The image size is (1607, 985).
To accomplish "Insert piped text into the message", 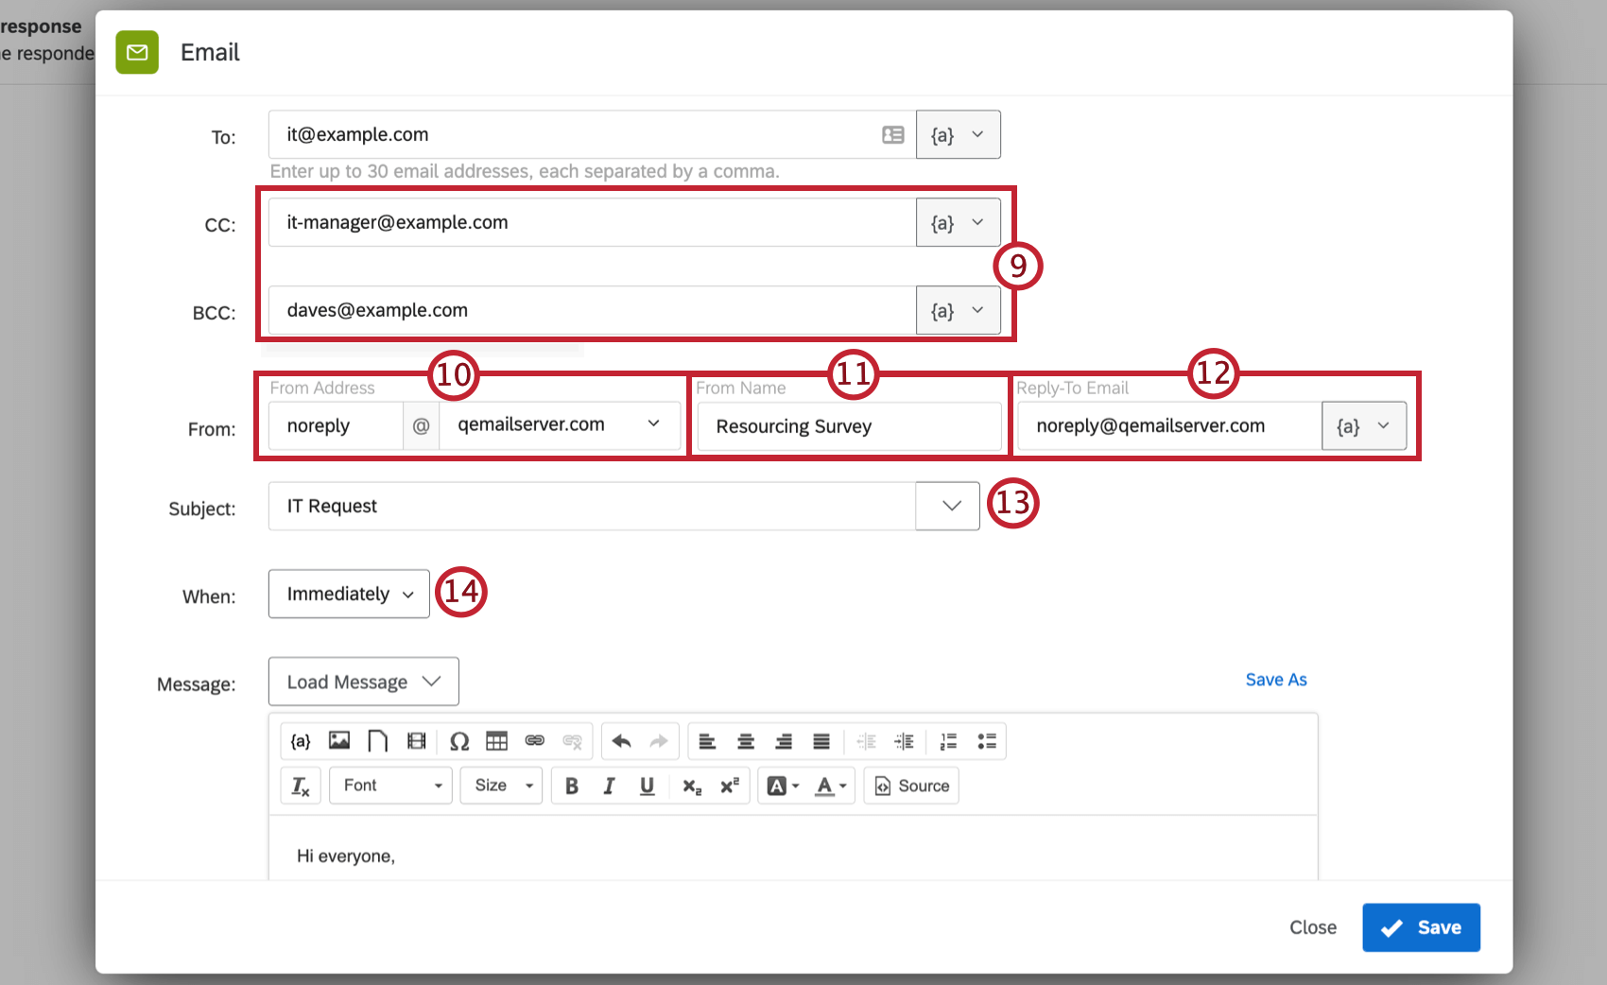I will [x=300, y=740].
